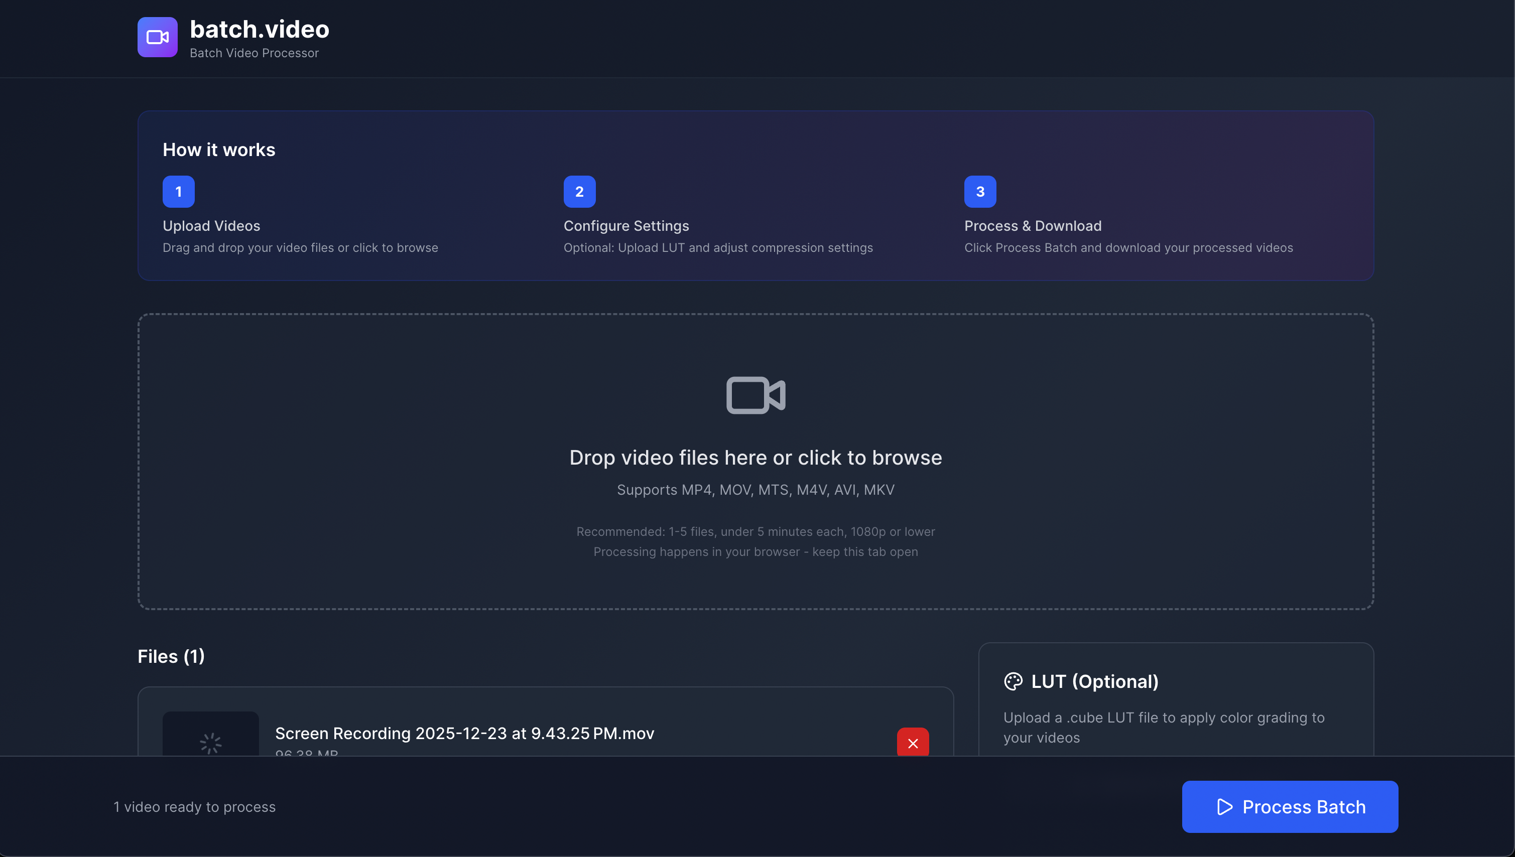Click the LUT palette icon
Image resolution: width=1515 pixels, height=857 pixels.
[x=1013, y=681]
